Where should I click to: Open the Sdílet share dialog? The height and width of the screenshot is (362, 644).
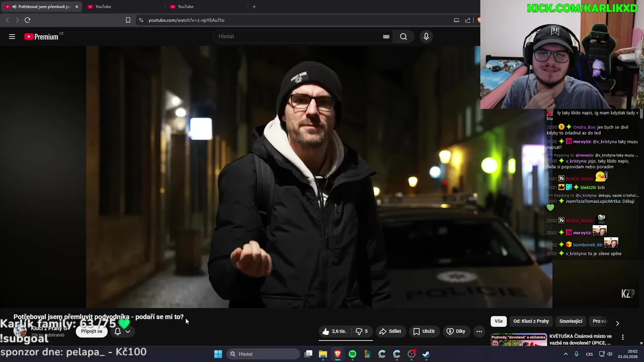tap(390, 331)
